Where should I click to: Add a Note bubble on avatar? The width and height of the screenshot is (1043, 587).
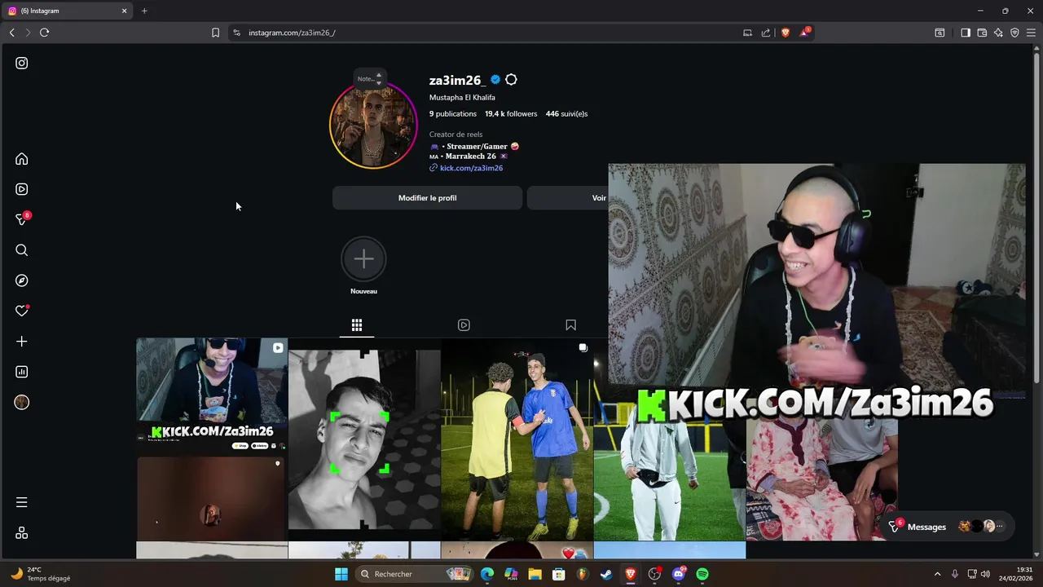tap(370, 79)
